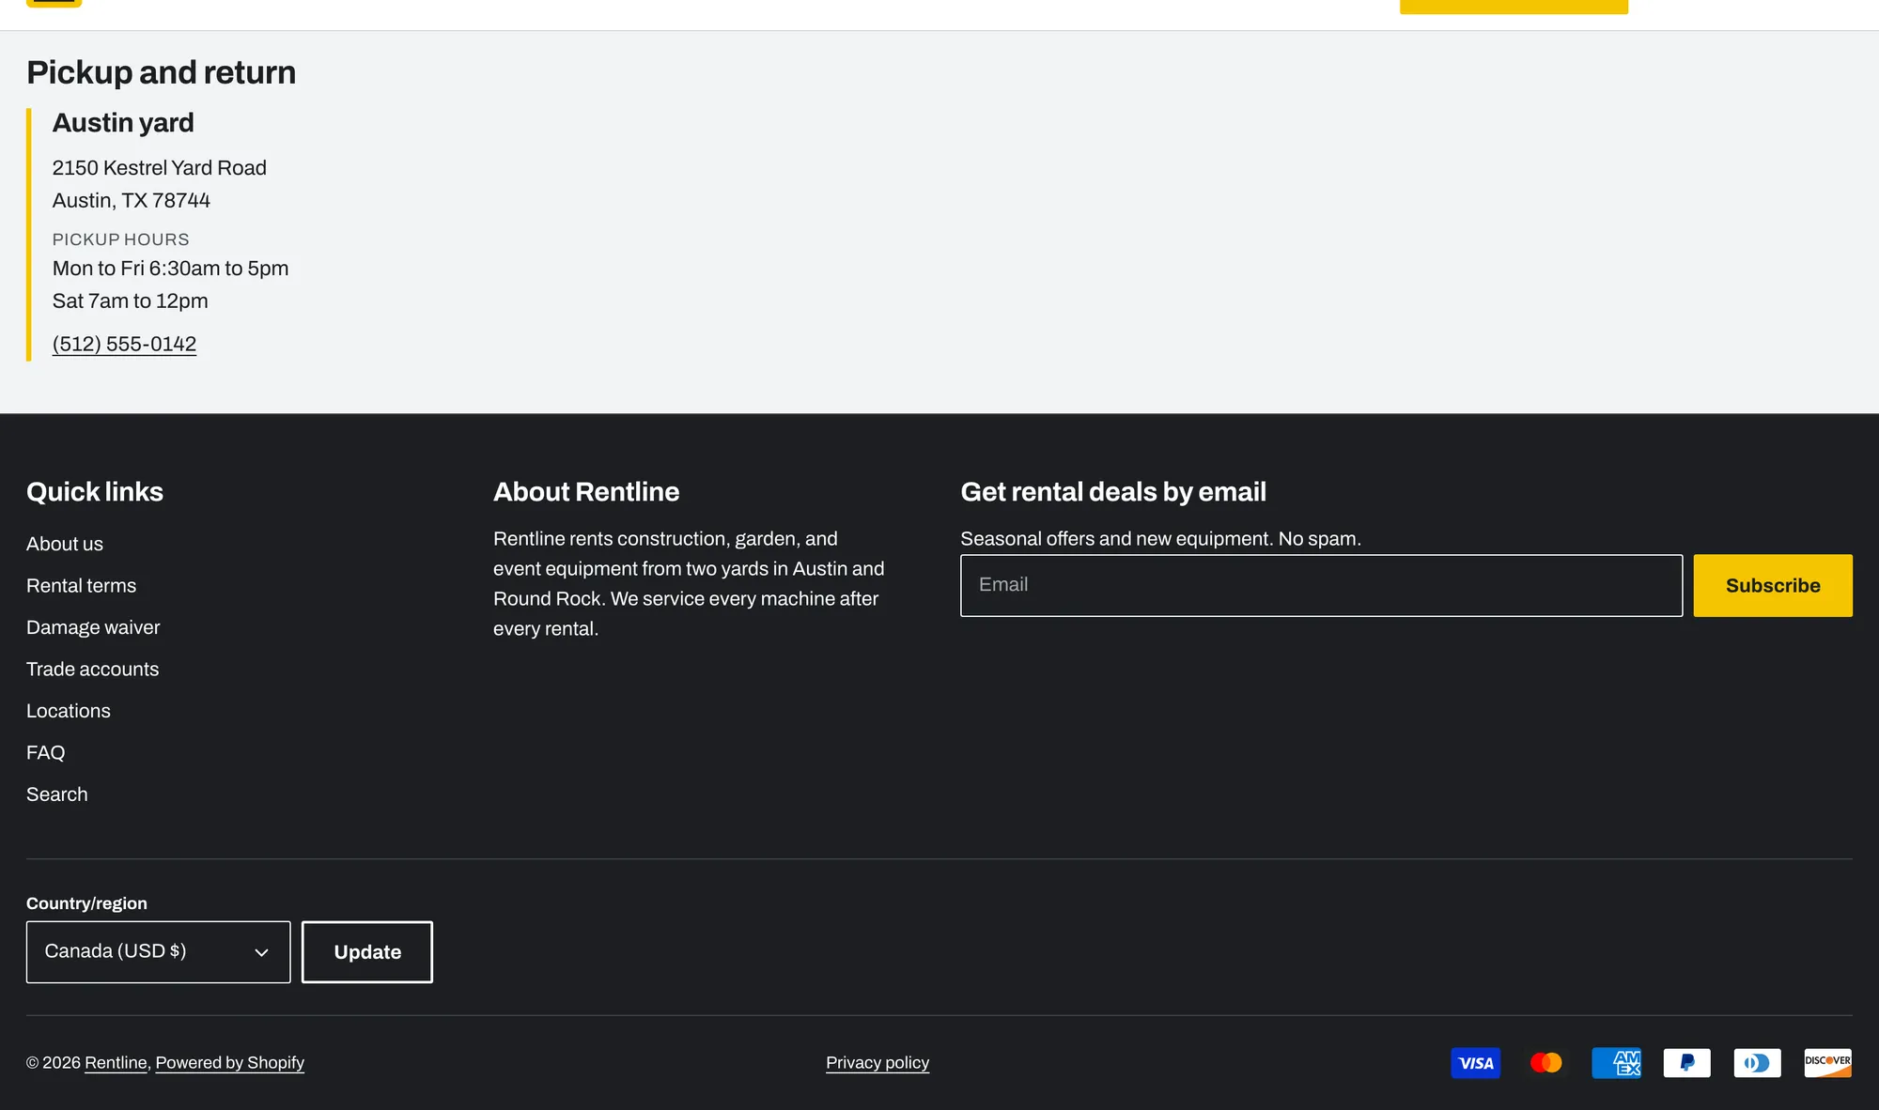Select the Seasonal offers and new equipment text
The width and height of the screenshot is (1879, 1110).
point(1160,539)
